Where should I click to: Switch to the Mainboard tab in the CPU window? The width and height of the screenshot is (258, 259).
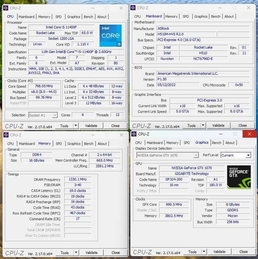pyautogui.click(x=26, y=17)
